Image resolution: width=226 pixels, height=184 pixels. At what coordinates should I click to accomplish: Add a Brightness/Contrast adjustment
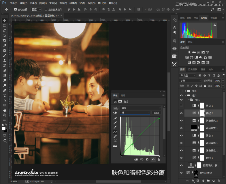[189, 52]
